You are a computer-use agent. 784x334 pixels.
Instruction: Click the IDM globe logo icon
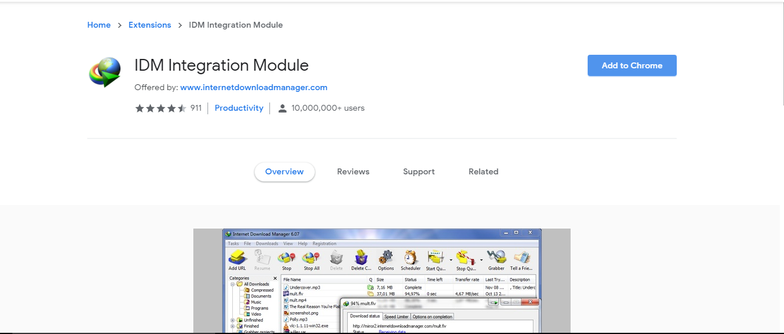click(x=105, y=72)
